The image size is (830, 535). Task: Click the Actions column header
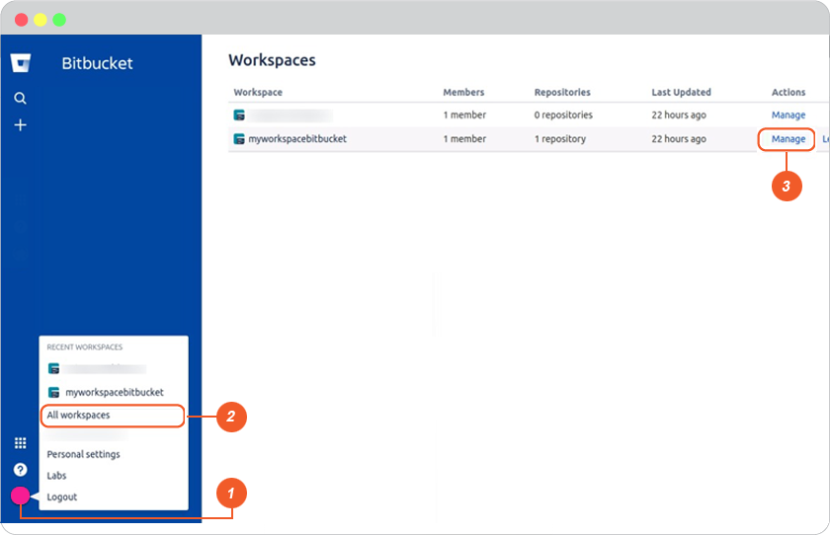tap(788, 92)
